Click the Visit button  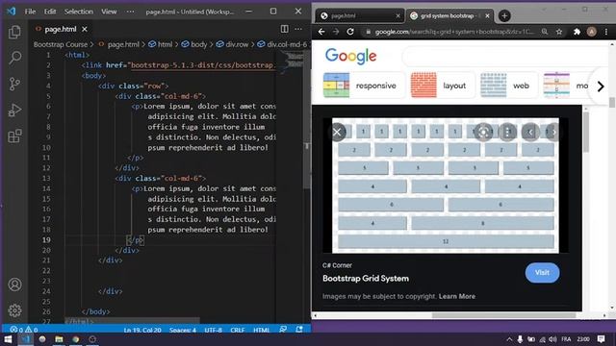pos(542,273)
